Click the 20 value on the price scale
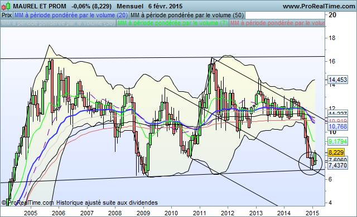 [332, 15]
